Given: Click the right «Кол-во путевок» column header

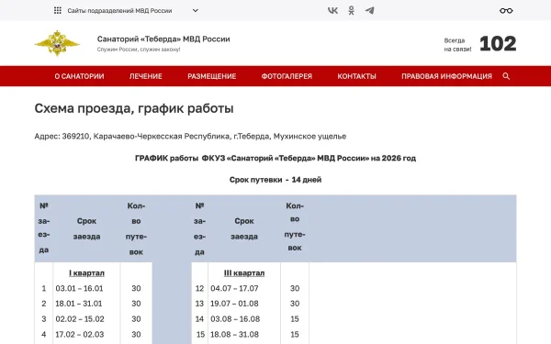Looking at the screenshot, I should click(x=295, y=227).
